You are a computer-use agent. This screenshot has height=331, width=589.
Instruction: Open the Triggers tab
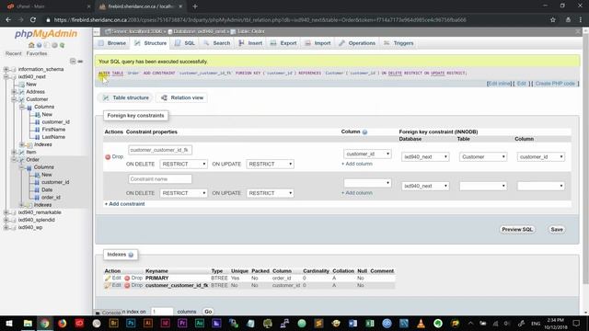pos(398,43)
